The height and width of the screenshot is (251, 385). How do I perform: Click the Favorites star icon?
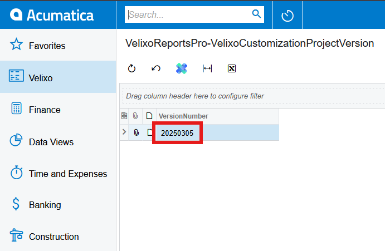(16, 45)
